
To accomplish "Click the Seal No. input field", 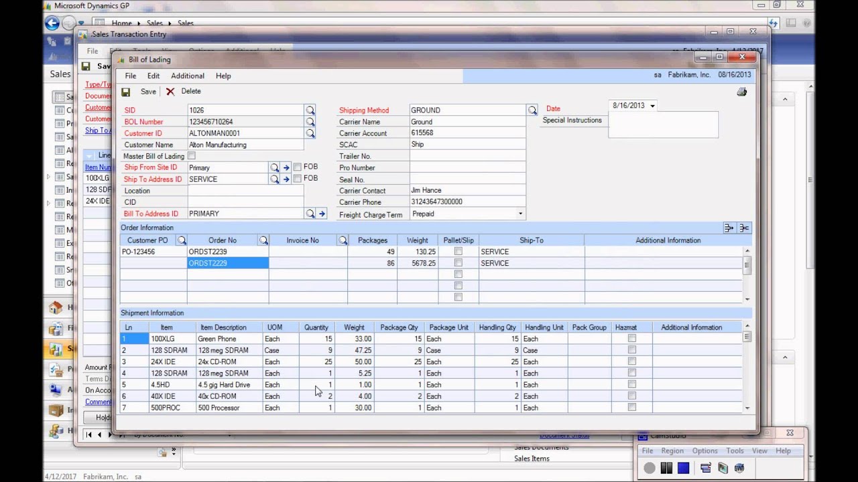I will pos(467,179).
